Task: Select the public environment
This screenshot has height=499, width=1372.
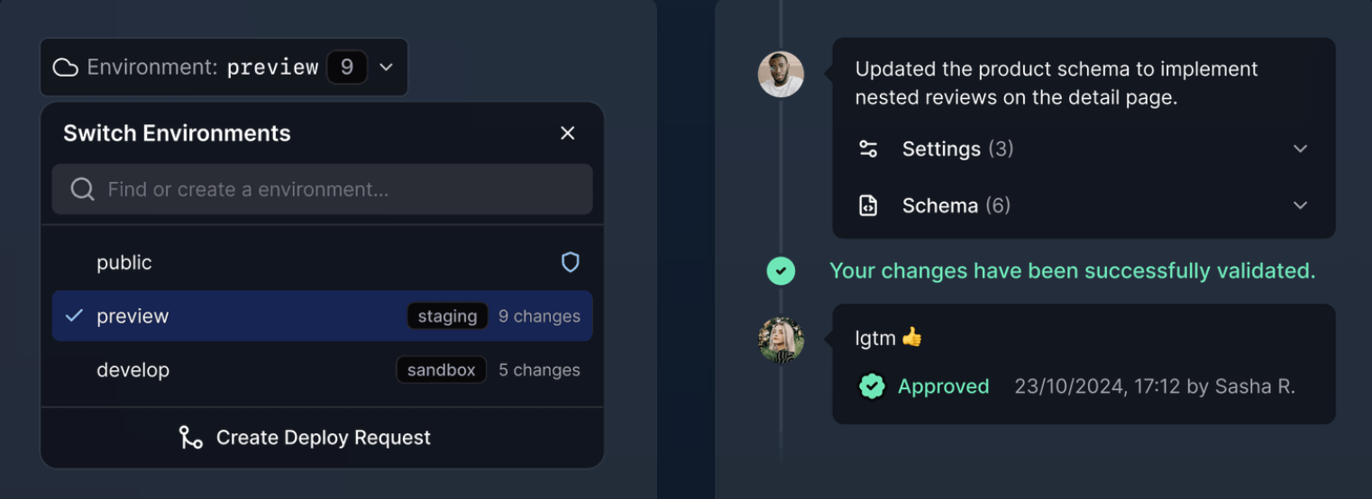Action: coord(124,263)
